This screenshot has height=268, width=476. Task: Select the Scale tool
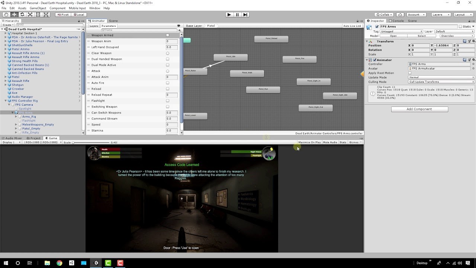30,15
